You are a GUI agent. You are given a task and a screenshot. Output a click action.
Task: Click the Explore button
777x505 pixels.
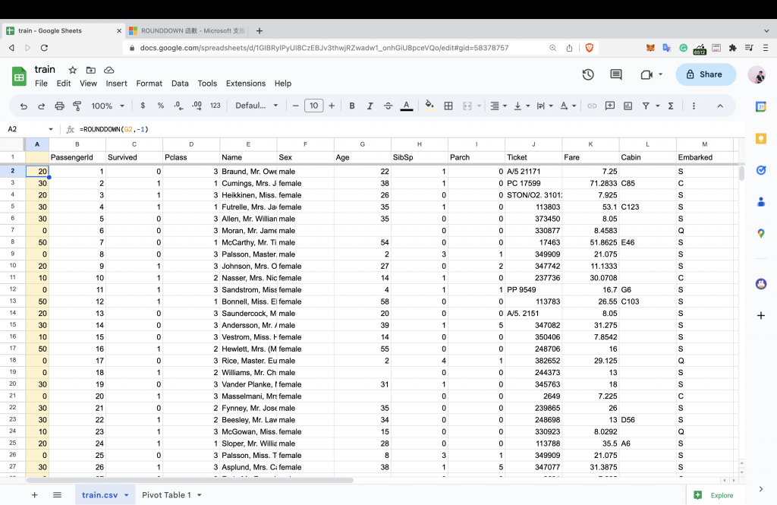coord(713,495)
